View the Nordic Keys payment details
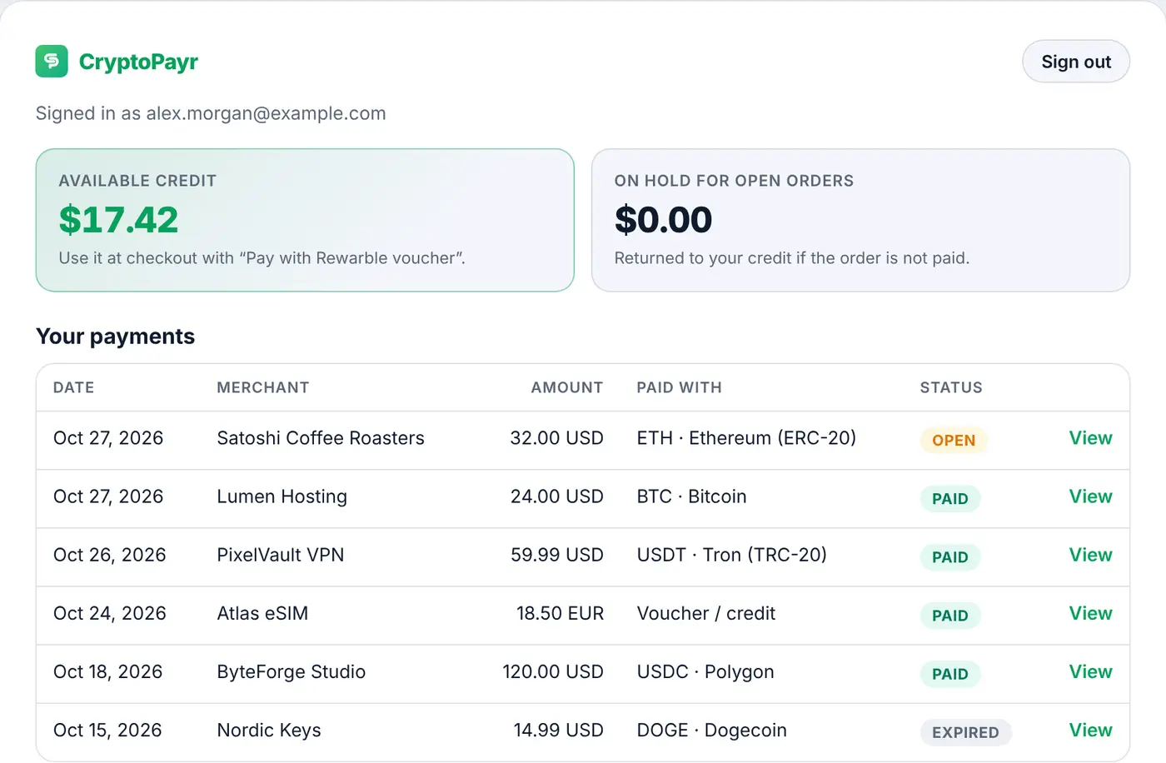This screenshot has width=1166, height=763. coord(1090,730)
